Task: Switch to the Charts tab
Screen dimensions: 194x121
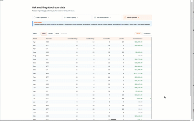Action: point(50,34)
